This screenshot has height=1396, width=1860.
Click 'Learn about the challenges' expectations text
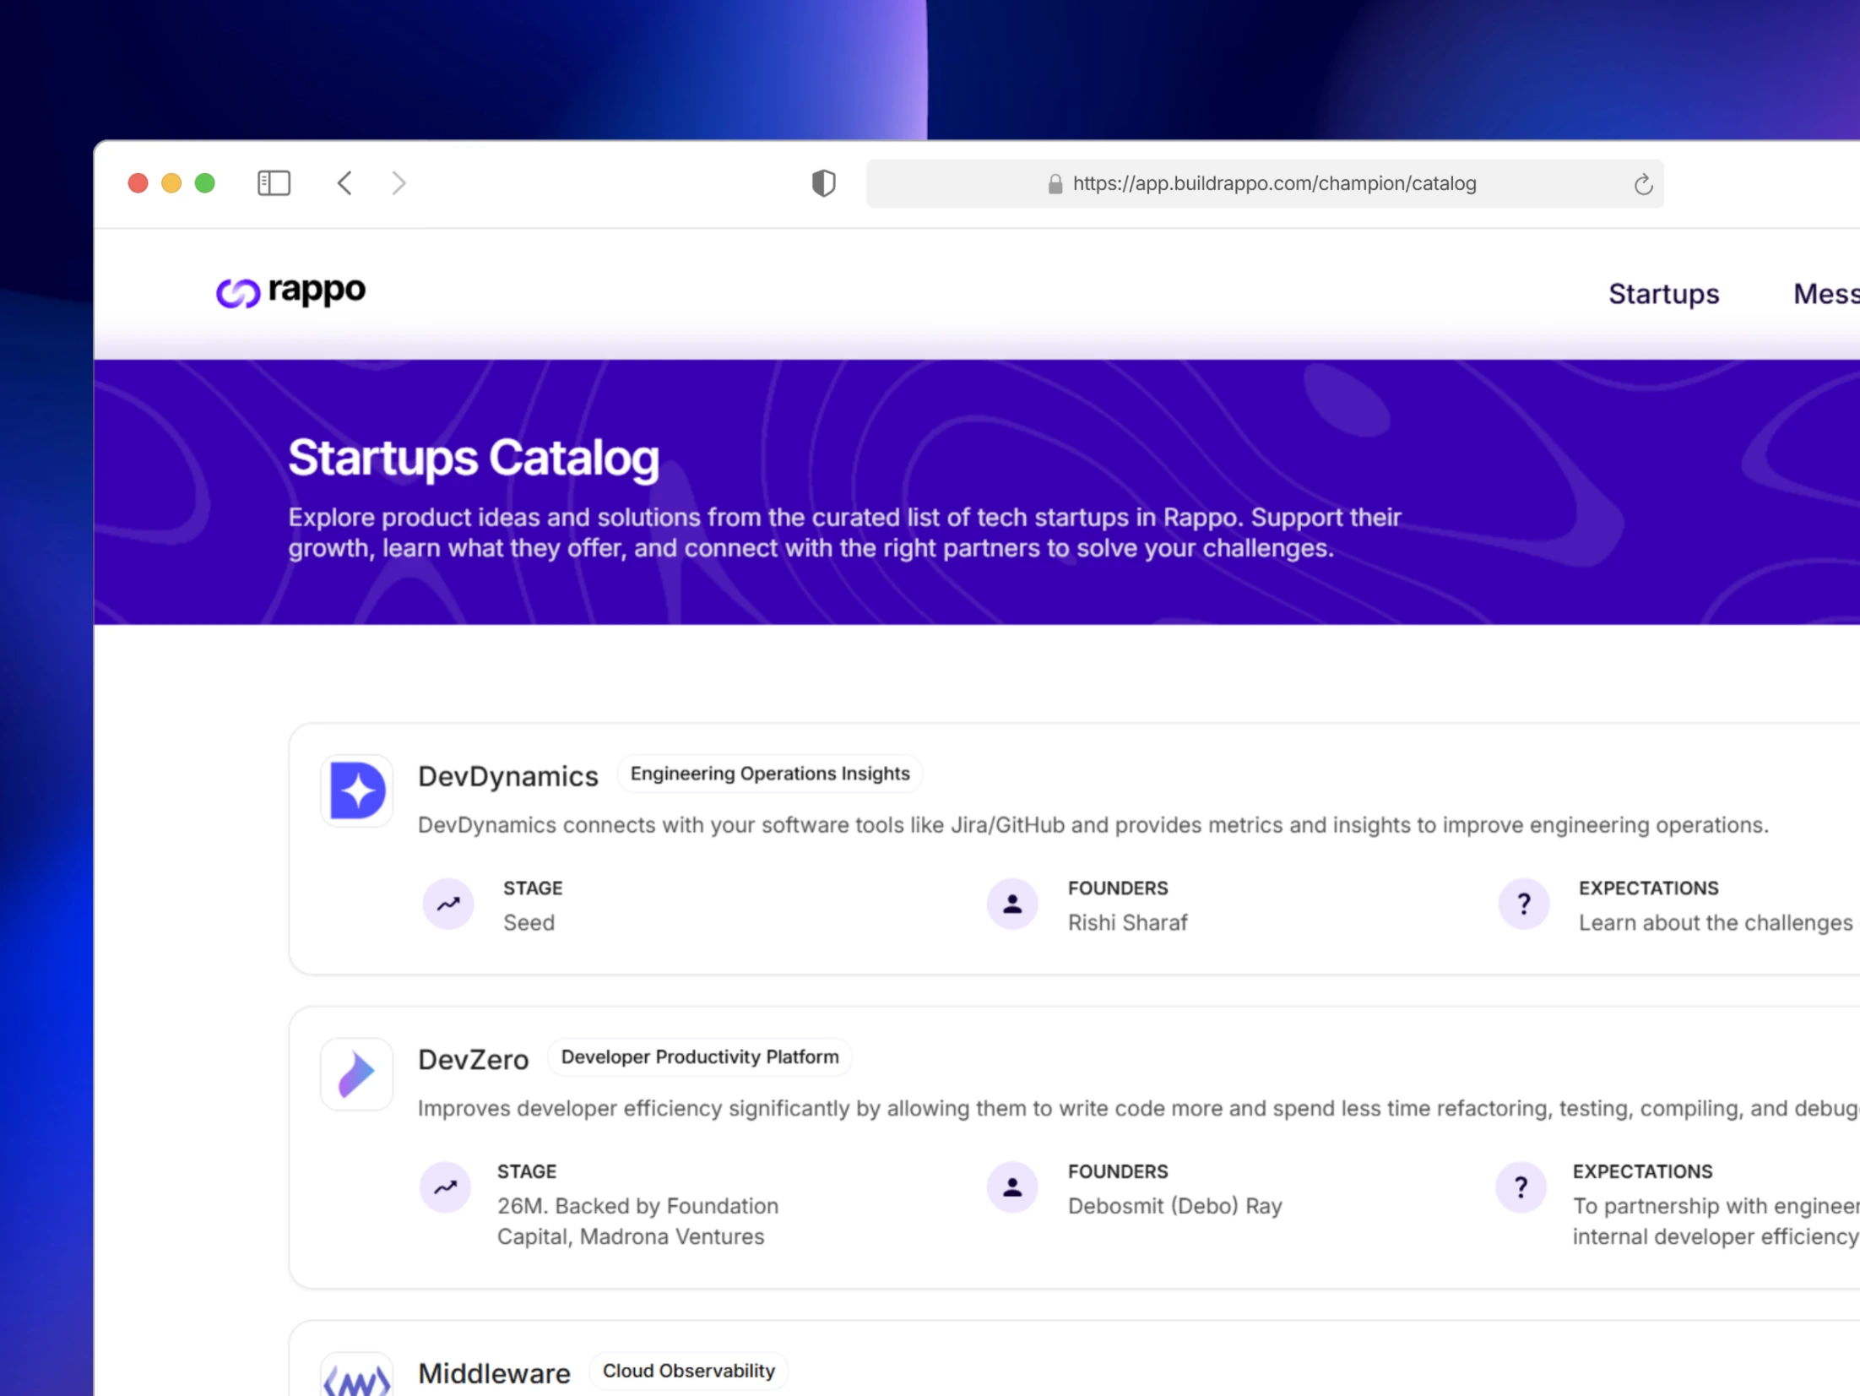[1716, 923]
